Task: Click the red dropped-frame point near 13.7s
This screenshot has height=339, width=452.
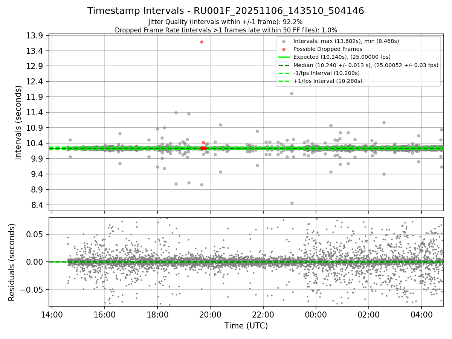Action: click(202, 42)
